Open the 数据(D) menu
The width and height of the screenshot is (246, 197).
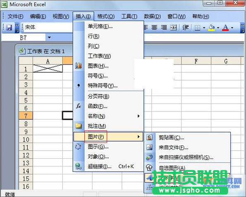[152, 16]
